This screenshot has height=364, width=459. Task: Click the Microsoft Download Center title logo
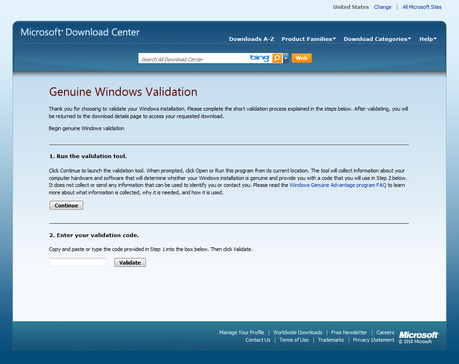coord(80,33)
